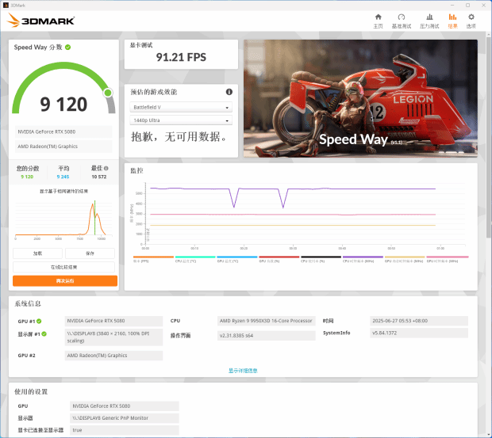Screen dimensions: 492x438
Task: Open the Battlefield V game dropdown
Action: (x=181, y=107)
